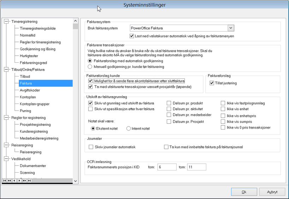Select the Reiseregning child item

coord(31,152)
